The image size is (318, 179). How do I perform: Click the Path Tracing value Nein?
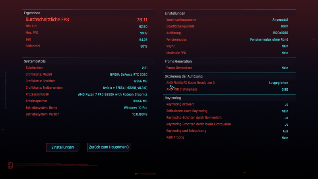coord(285,138)
